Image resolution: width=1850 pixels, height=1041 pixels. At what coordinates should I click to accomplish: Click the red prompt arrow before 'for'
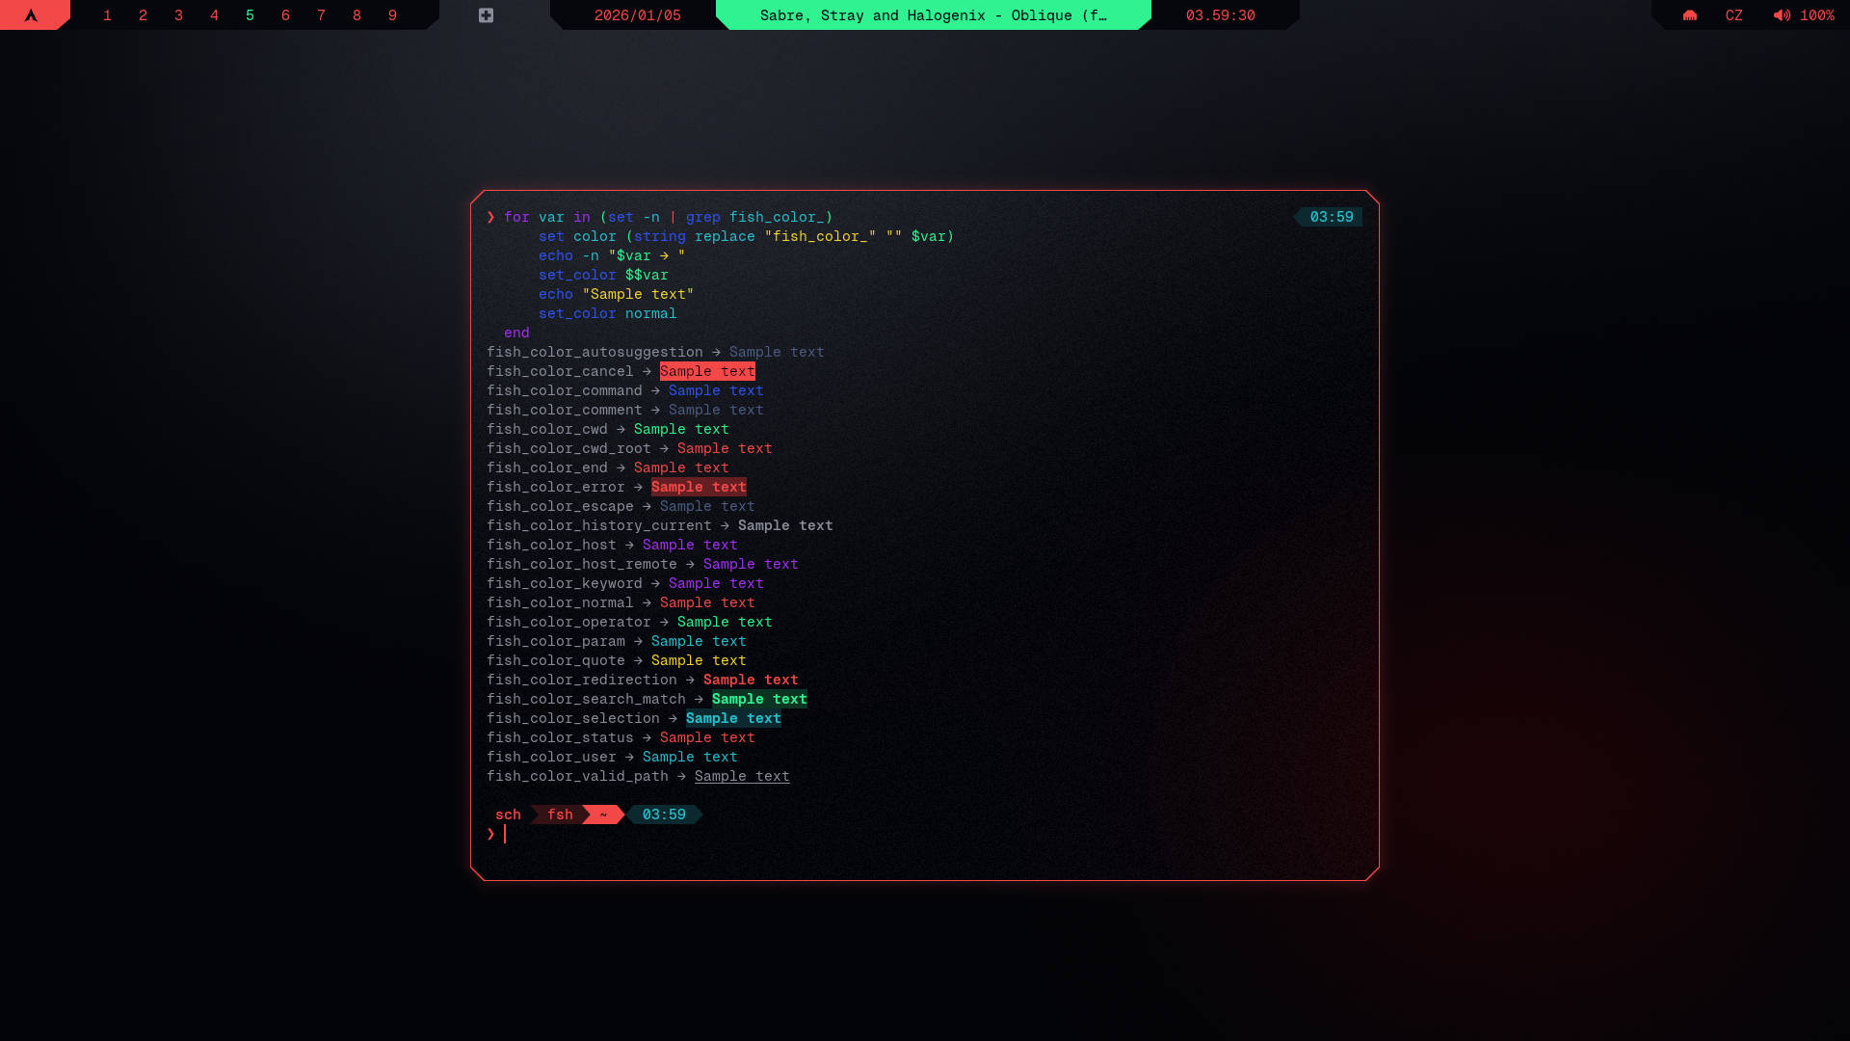(490, 217)
